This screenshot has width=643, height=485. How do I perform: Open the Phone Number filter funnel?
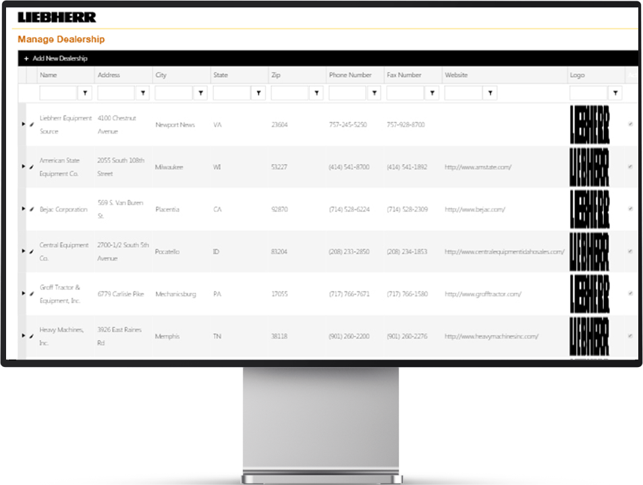[373, 92]
